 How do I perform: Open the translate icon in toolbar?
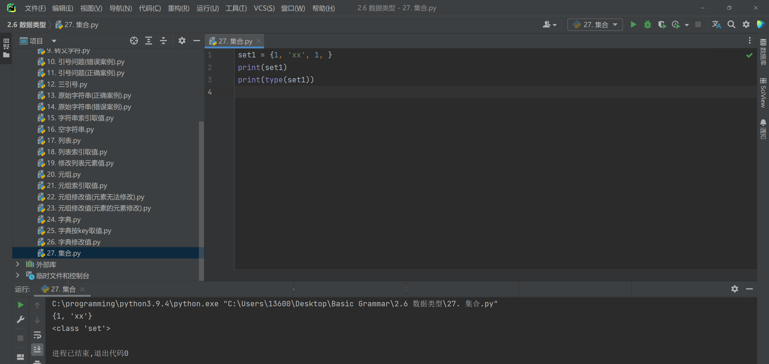point(716,24)
